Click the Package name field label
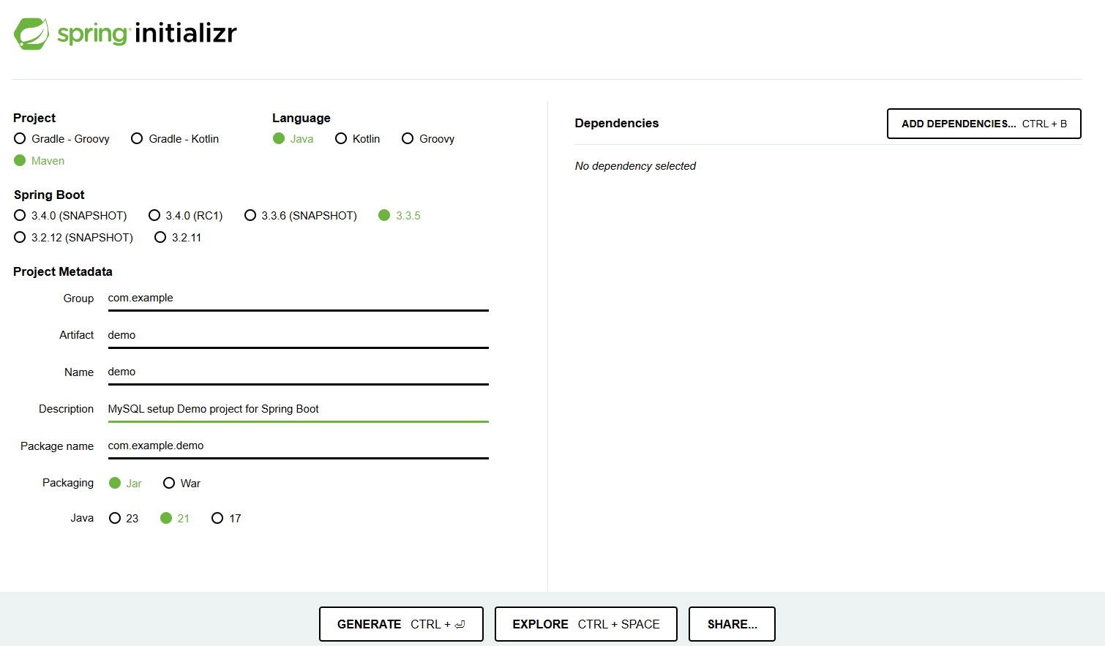The image size is (1105, 646). click(x=57, y=446)
